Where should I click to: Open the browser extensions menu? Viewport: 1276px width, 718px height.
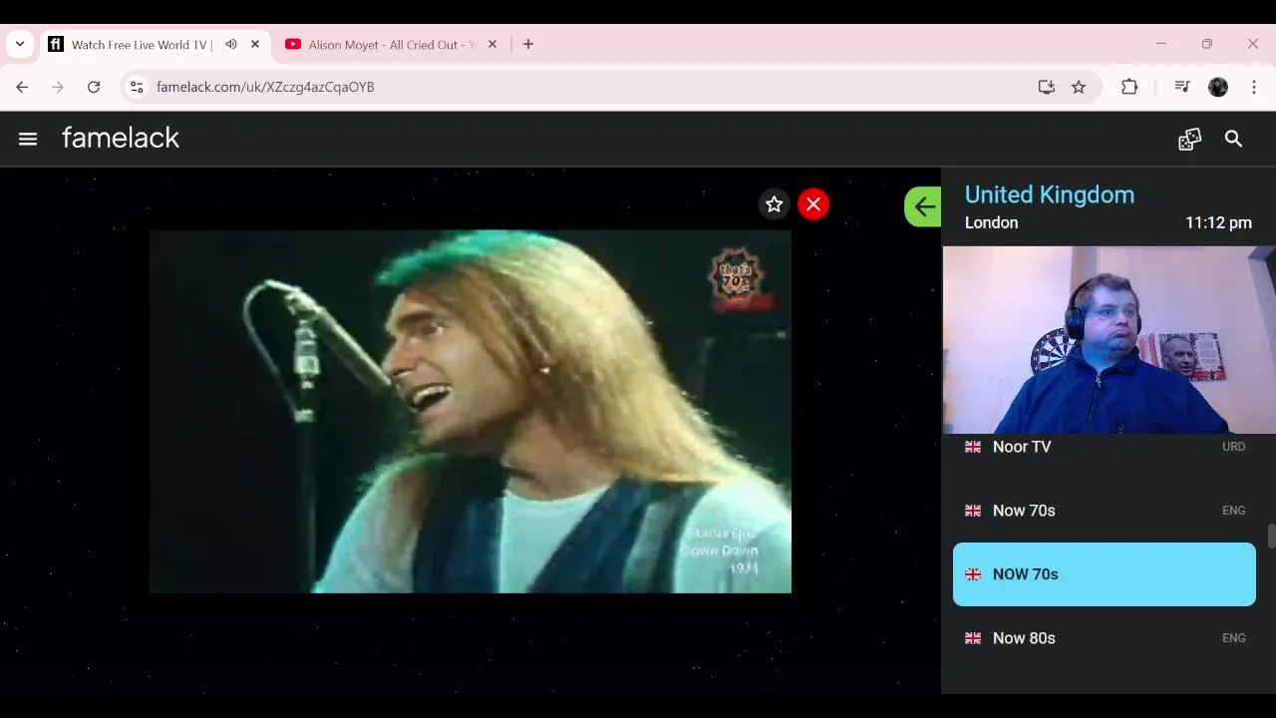1129,87
